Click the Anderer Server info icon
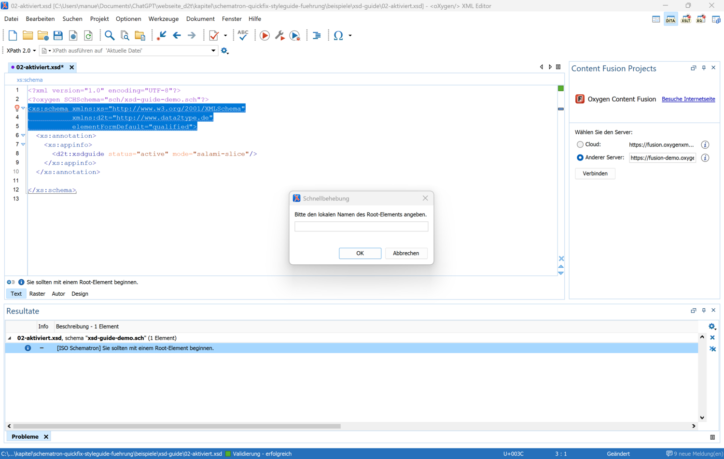Viewport: 724px width, 459px height. pos(705,158)
